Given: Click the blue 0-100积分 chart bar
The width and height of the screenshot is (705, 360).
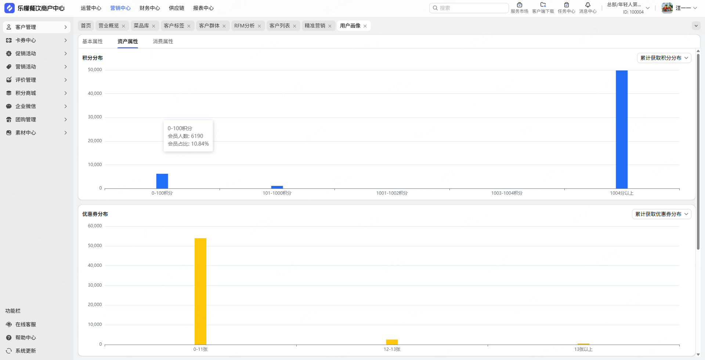Looking at the screenshot, I should (x=162, y=181).
